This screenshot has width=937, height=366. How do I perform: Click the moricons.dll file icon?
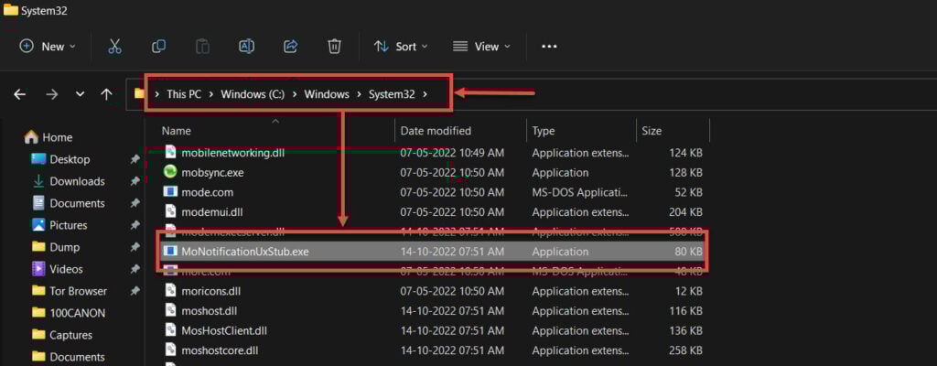pyautogui.click(x=170, y=291)
